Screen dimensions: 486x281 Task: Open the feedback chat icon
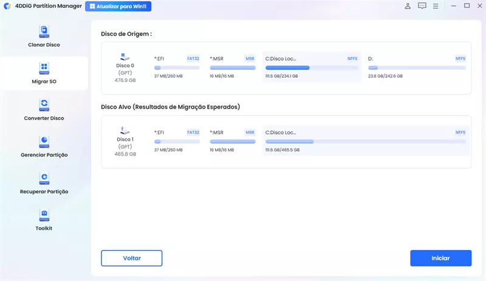point(422,6)
